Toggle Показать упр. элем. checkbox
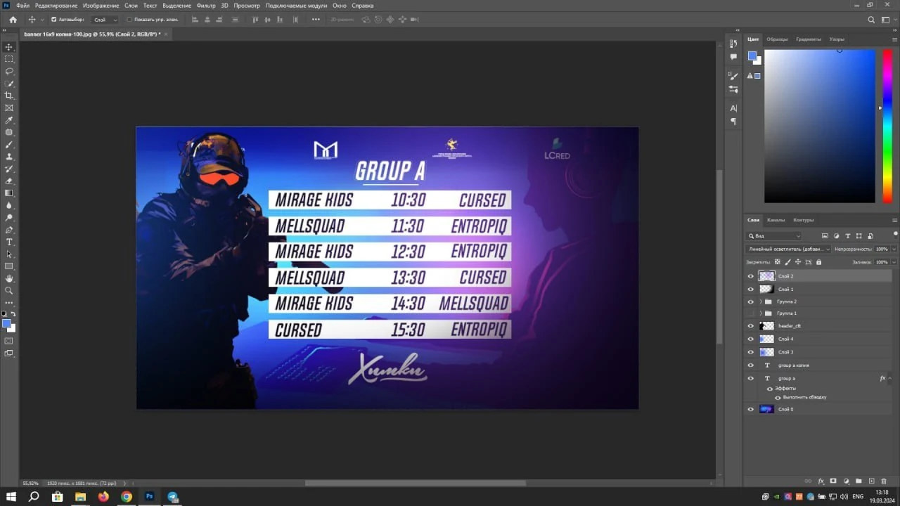The width and height of the screenshot is (900, 506). tap(129, 20)
